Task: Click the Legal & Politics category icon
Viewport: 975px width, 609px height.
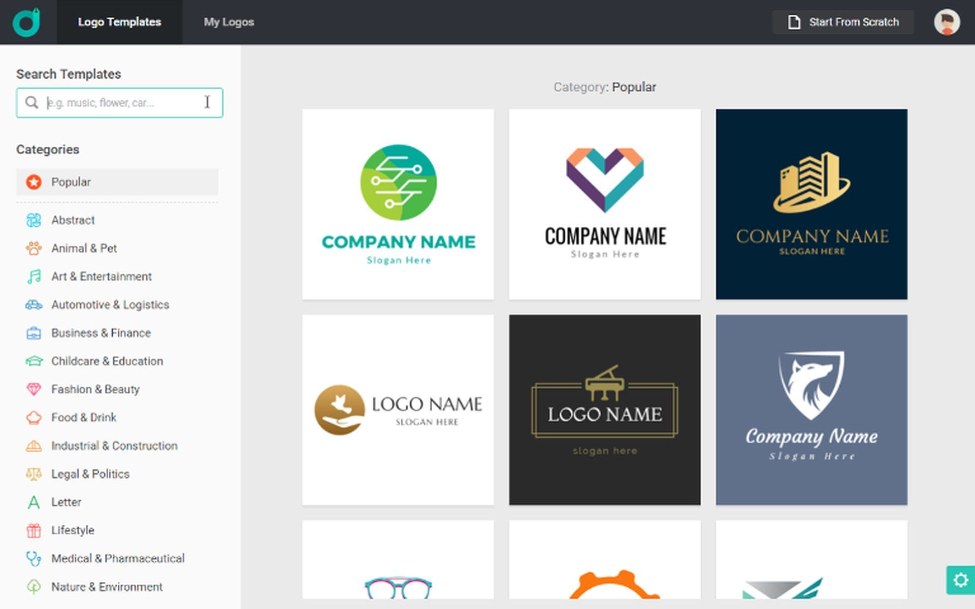Action: click(33, 473)
